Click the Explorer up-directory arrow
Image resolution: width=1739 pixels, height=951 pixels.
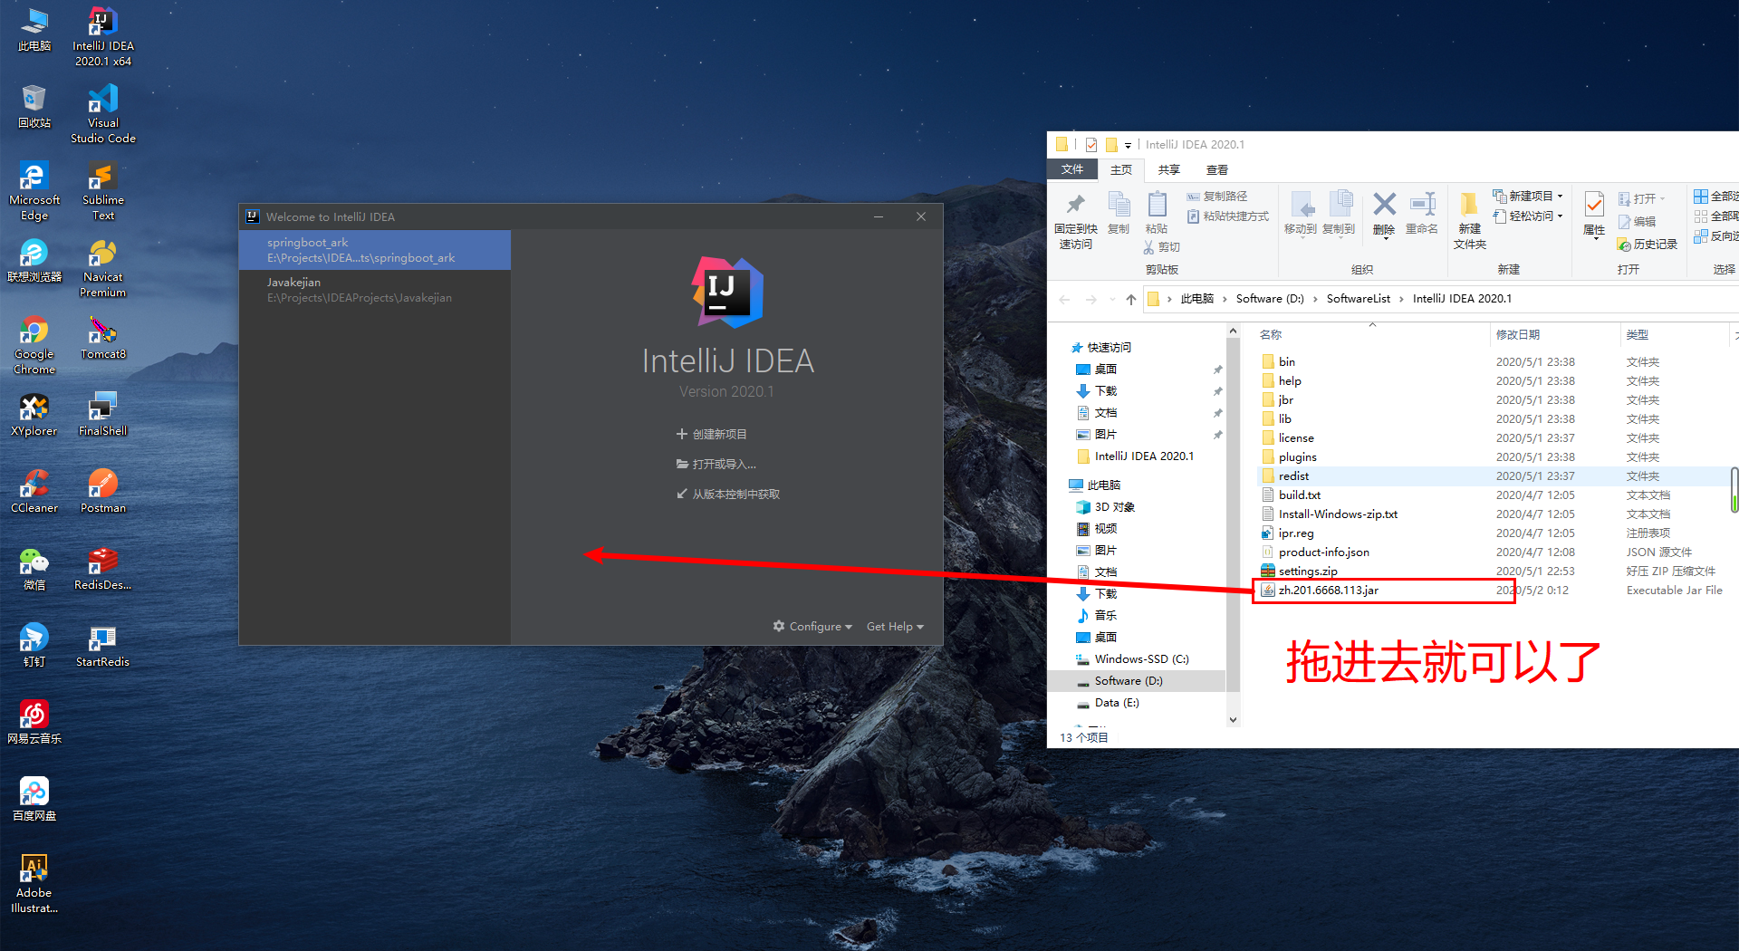coord(1131,300)
